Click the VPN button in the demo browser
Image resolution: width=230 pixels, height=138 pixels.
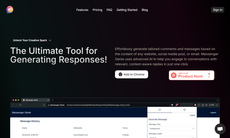(x=212, y=105)
